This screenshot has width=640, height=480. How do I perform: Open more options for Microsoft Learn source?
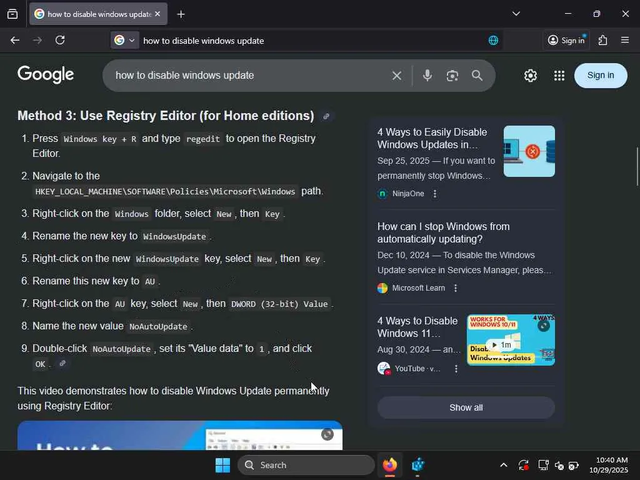pyautogui.click(x=456, y=287)
